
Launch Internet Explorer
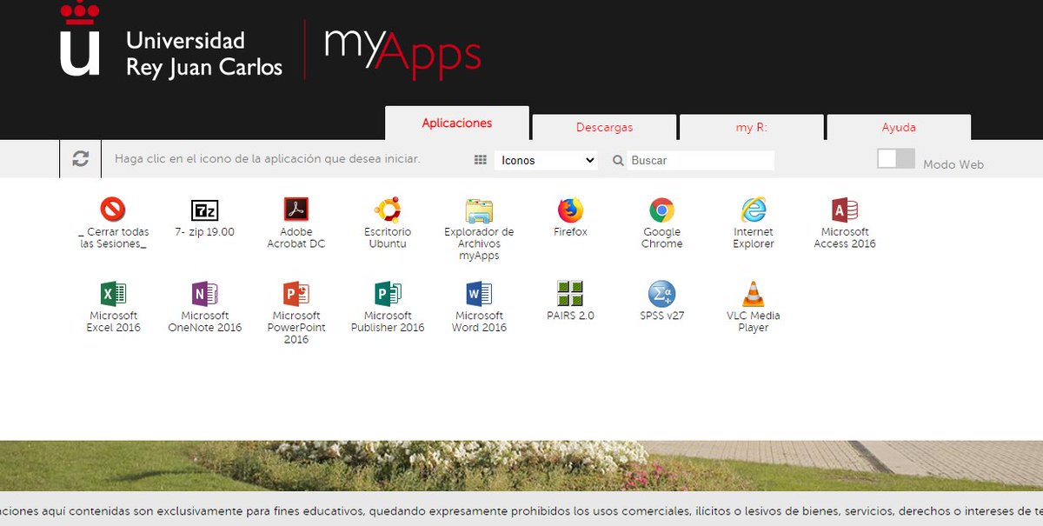(754, 210)
